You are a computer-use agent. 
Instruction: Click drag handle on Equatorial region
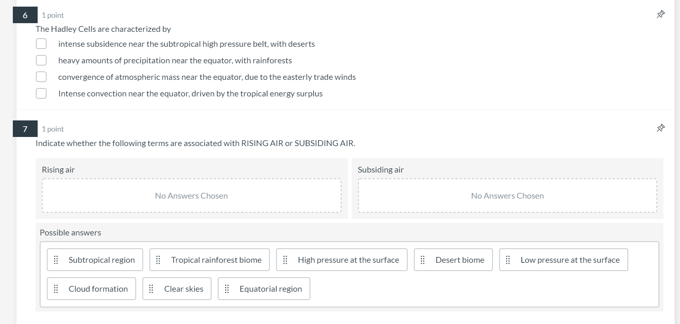pos(227,289)
